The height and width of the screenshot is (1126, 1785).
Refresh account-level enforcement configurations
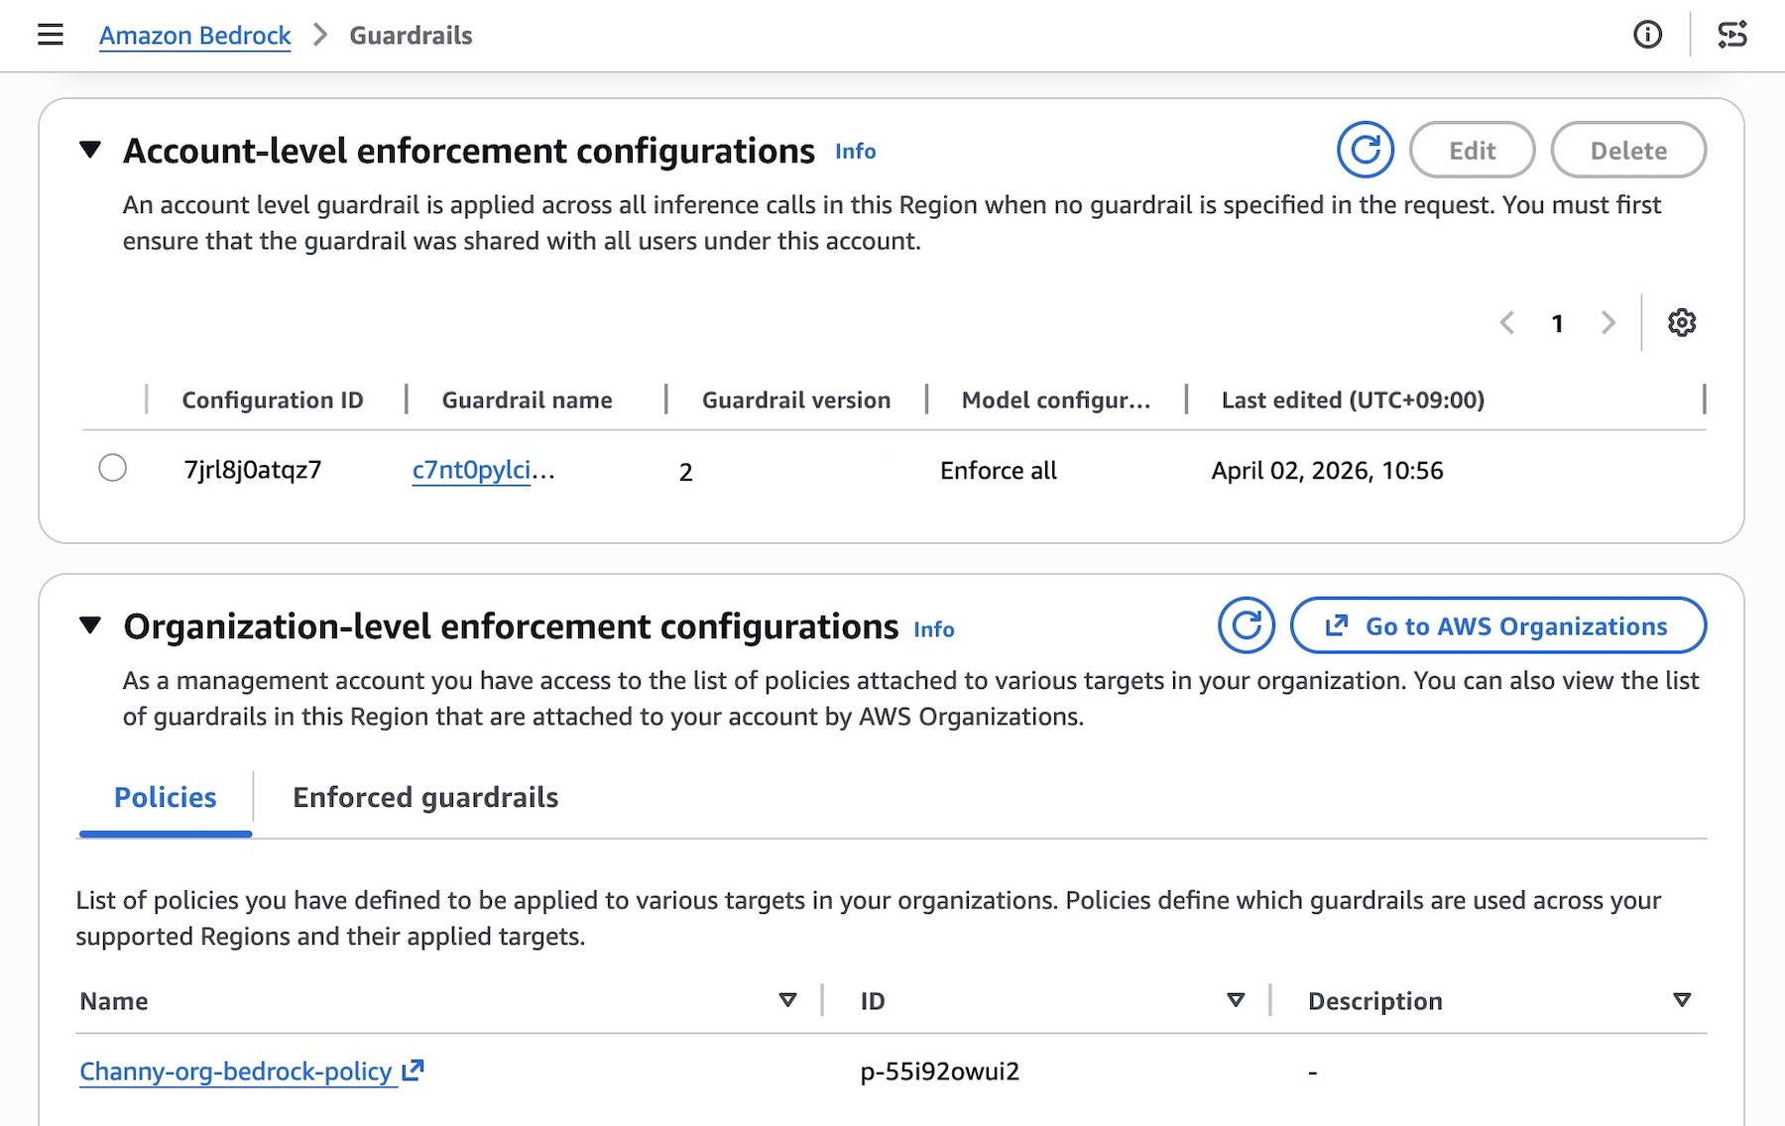click(1365, 151)
